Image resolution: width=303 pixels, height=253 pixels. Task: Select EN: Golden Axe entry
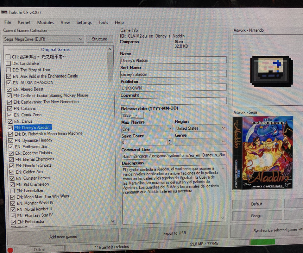(x=29, y=172)
